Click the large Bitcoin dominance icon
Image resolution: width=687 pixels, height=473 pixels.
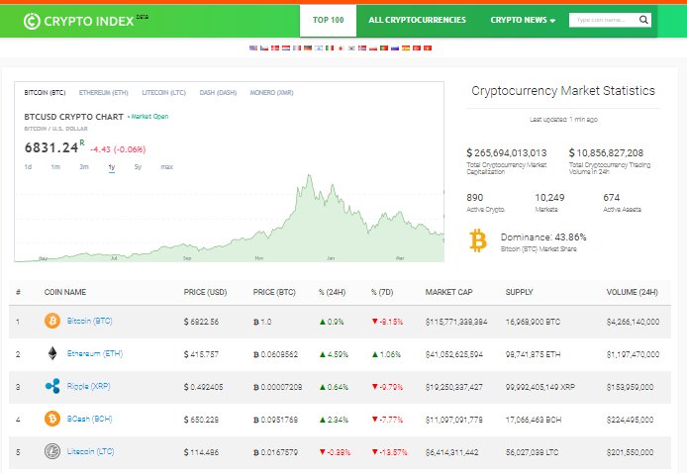[x=478, y=240]
